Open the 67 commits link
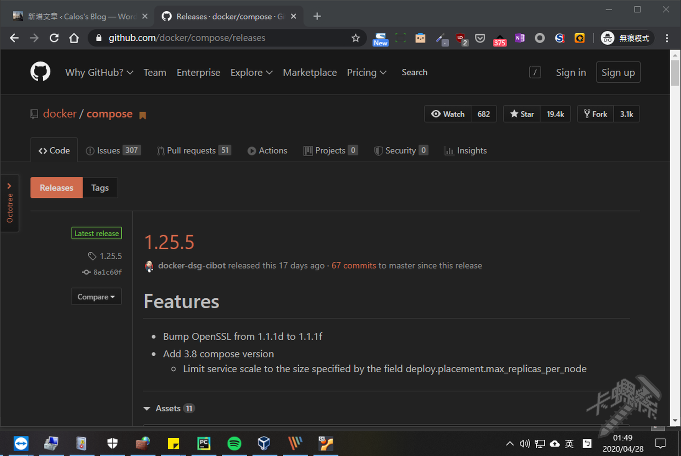 tap(353, 265)
